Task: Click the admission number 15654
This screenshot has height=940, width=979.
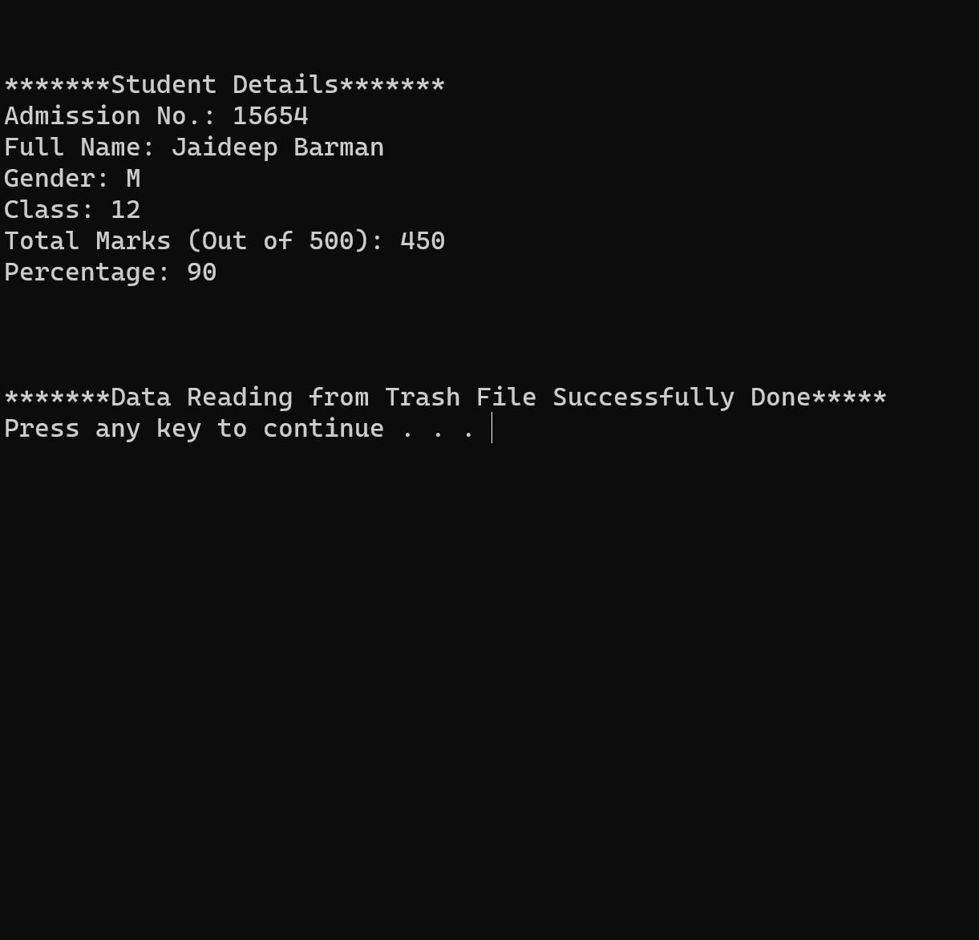Action: [x=270, y=116]
